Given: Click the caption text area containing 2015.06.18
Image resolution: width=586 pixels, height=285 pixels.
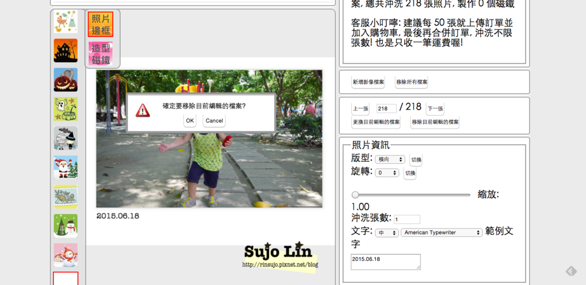Looking at the screenshot, I should click(x=386, y=262).
